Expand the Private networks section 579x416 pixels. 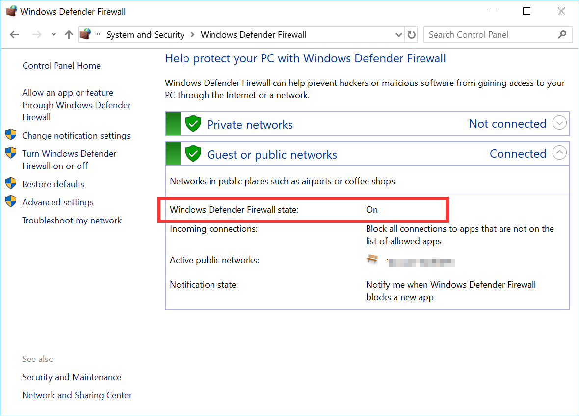(x=559, y=123)
